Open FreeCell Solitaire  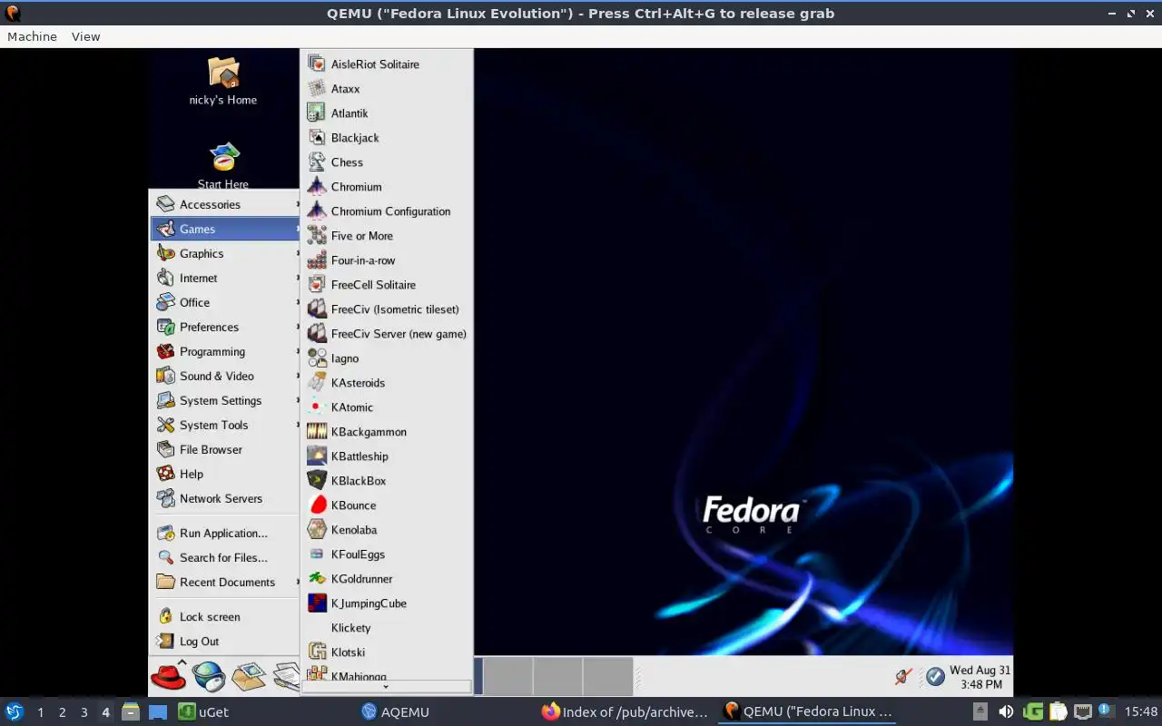click(387, 285)
